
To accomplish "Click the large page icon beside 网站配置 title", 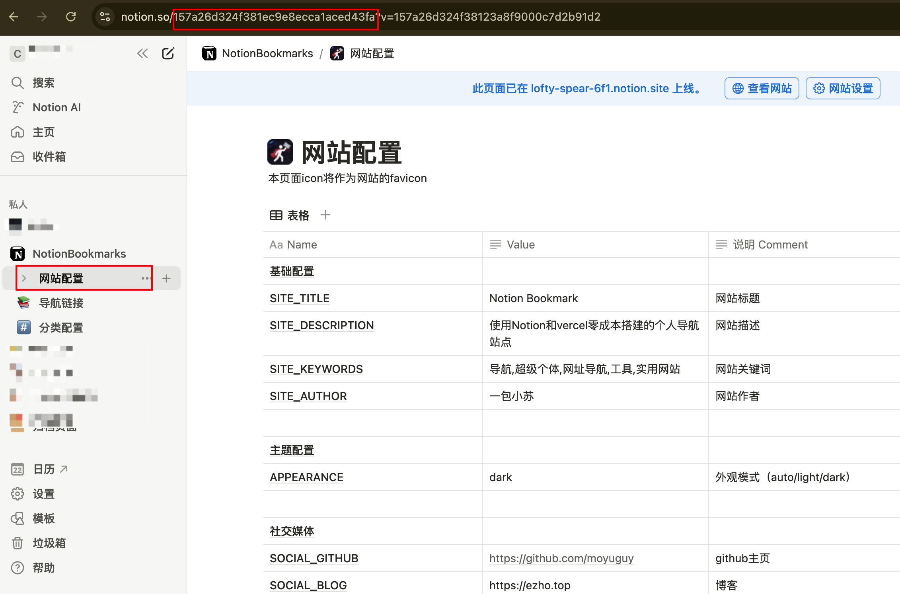I will coord(280,152).
